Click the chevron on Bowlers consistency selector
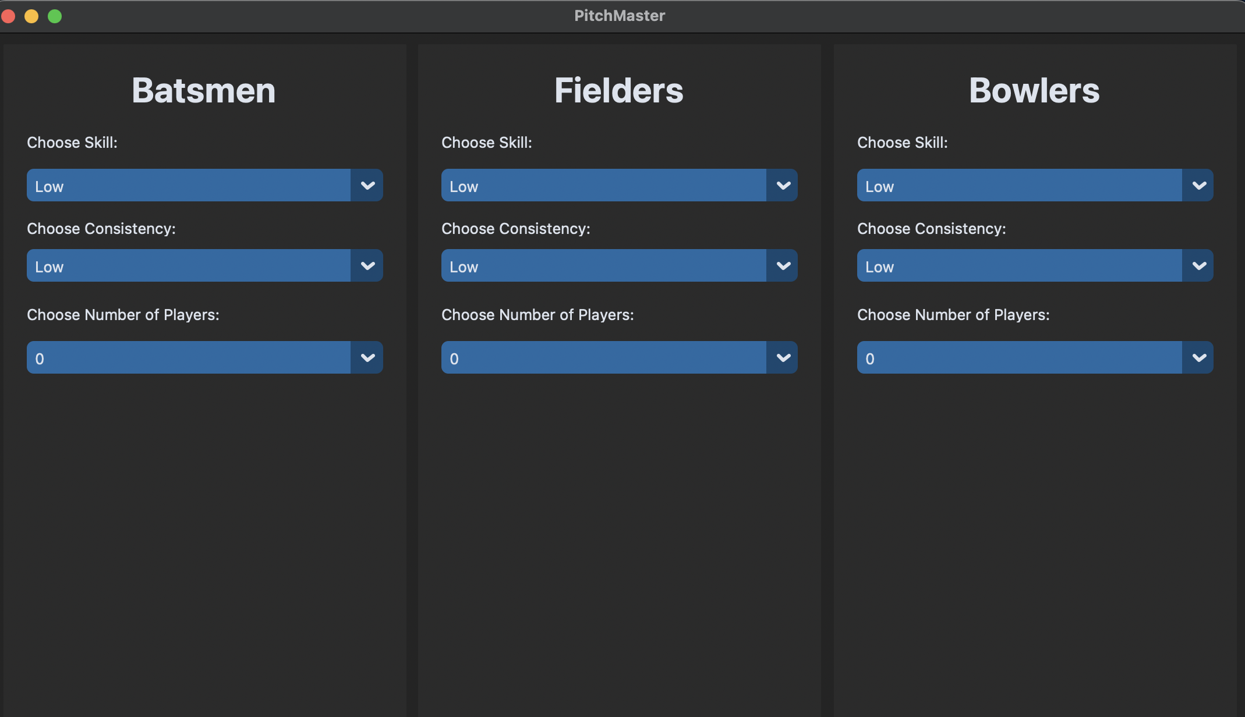 [x=1199, y=265]
